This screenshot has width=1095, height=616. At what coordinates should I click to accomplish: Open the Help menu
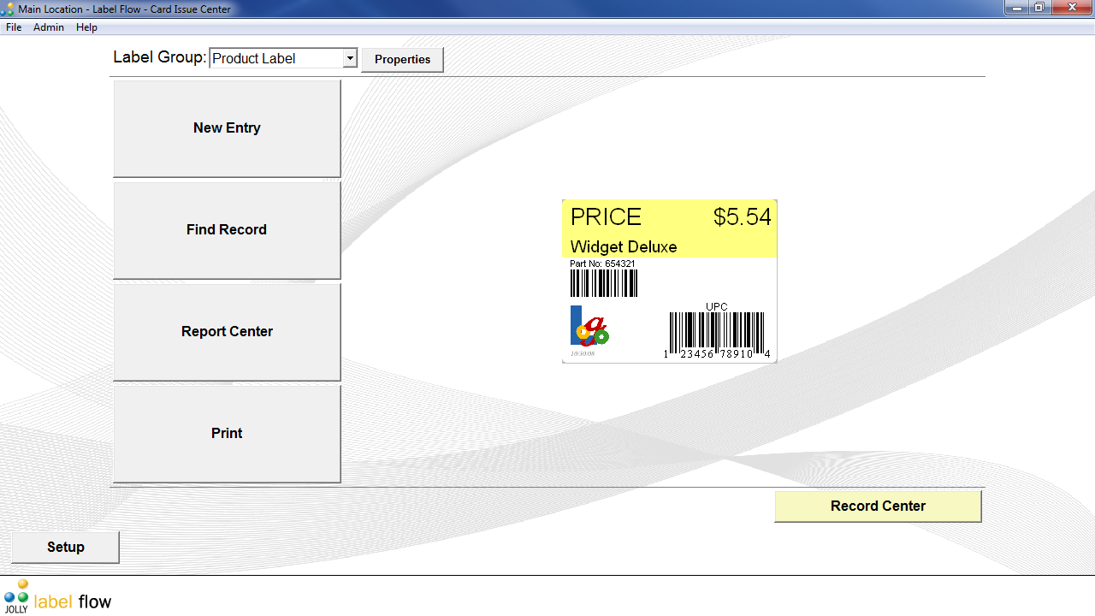pos(86,27)
